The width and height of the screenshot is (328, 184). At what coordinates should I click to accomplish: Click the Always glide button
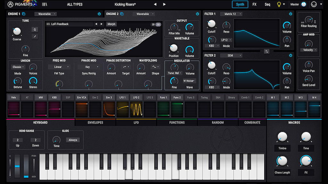[73, 140]
